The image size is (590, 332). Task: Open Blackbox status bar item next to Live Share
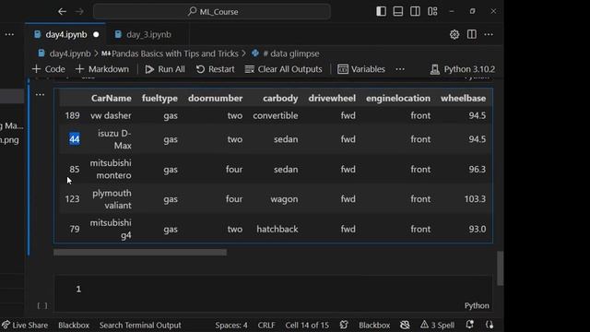(74, 325)
